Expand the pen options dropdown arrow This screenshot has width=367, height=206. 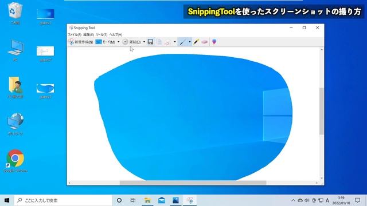pos(190,42)
